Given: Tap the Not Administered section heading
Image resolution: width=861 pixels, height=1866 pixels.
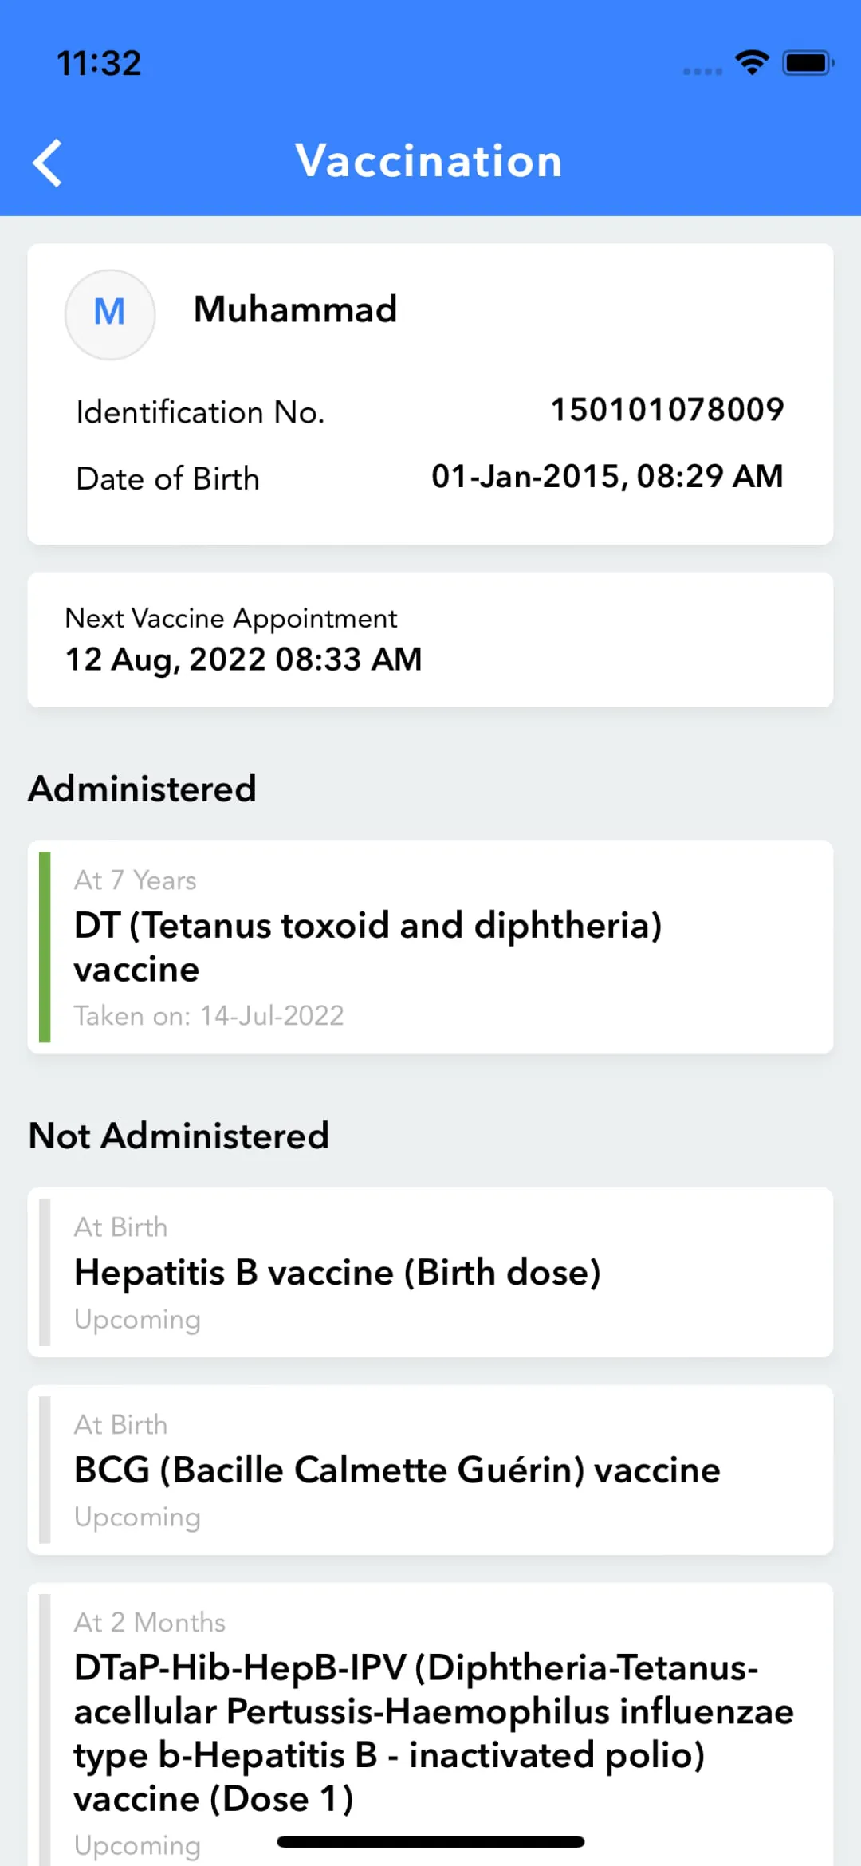Looking at the screenshot, I should pos(179,1136).
